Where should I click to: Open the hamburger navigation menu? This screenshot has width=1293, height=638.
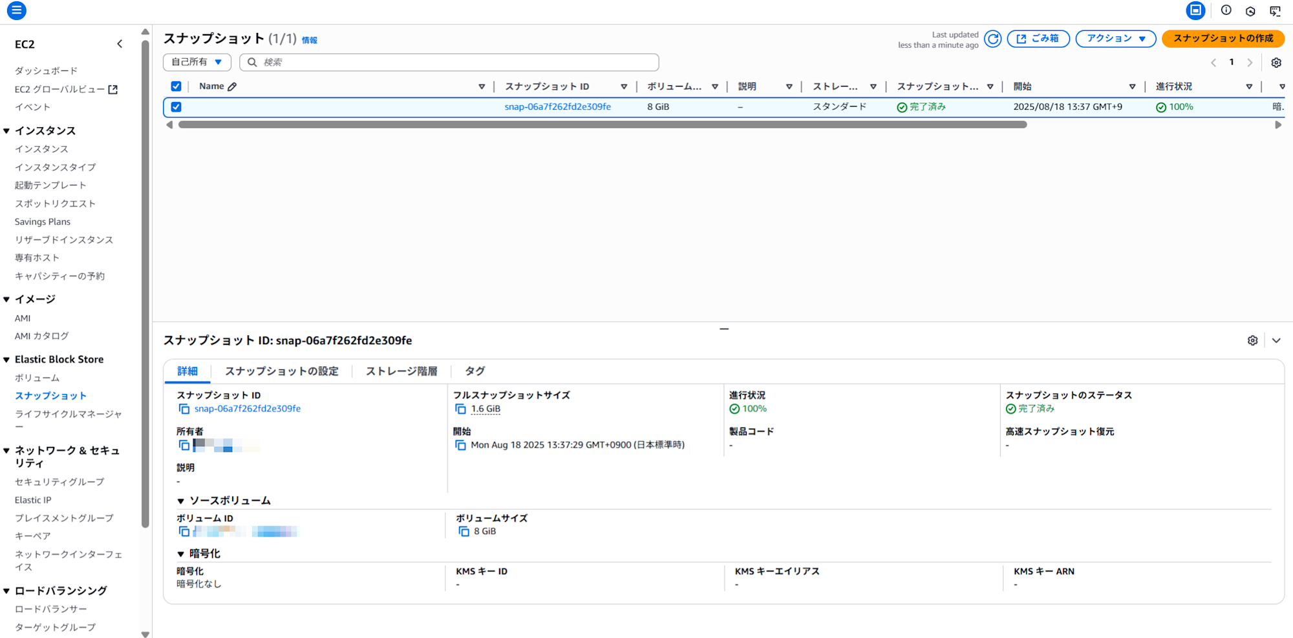[17, 10]
